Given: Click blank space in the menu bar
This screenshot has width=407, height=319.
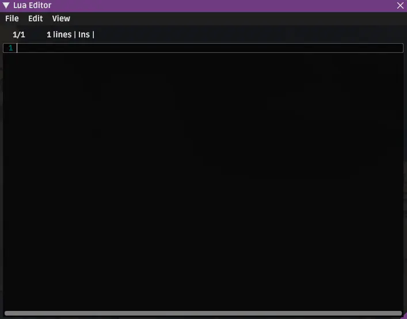Looking at the screenshot, I should (x=234, y=18).
